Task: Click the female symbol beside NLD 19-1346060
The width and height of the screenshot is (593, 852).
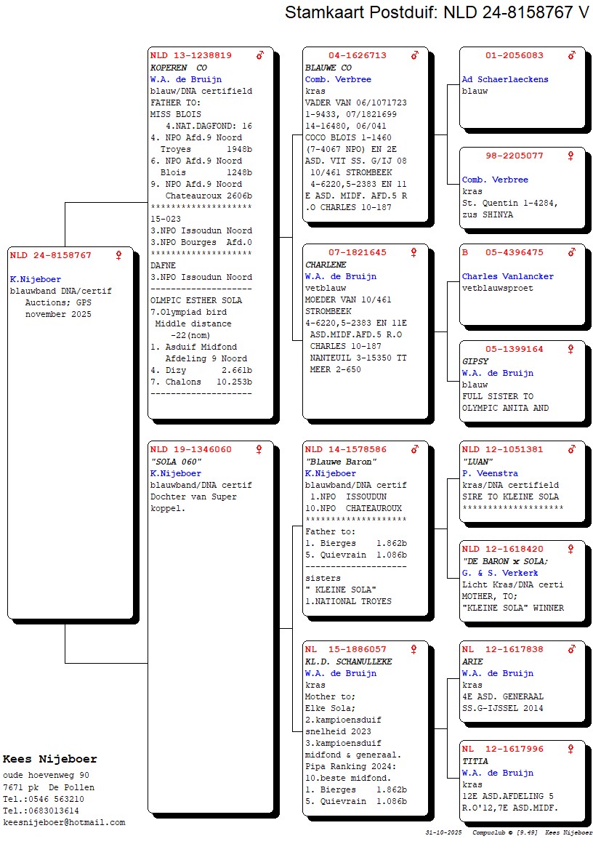Action: click(x=259, y=450)
